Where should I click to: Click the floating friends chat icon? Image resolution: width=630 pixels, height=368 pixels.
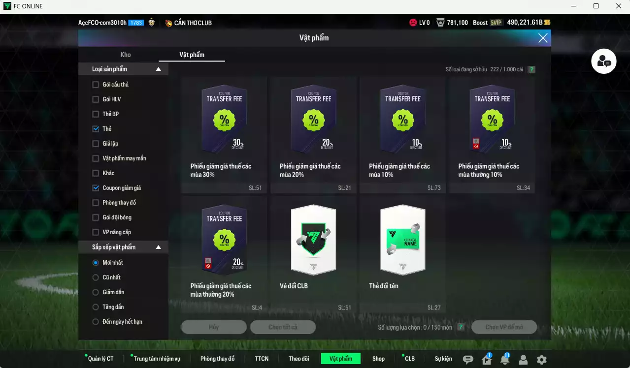coord(603,61)
